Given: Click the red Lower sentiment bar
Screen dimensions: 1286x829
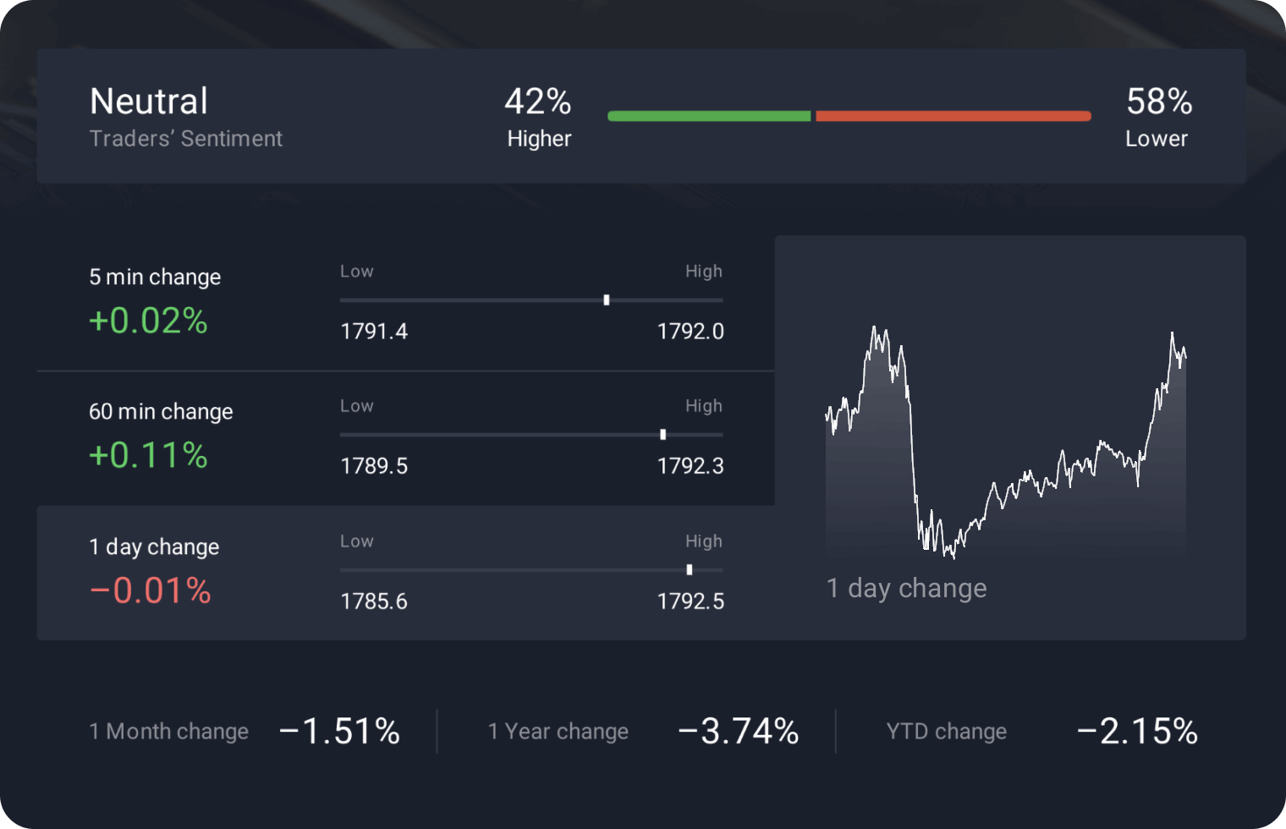Looking at the screenshot, I should coord(953,116).
